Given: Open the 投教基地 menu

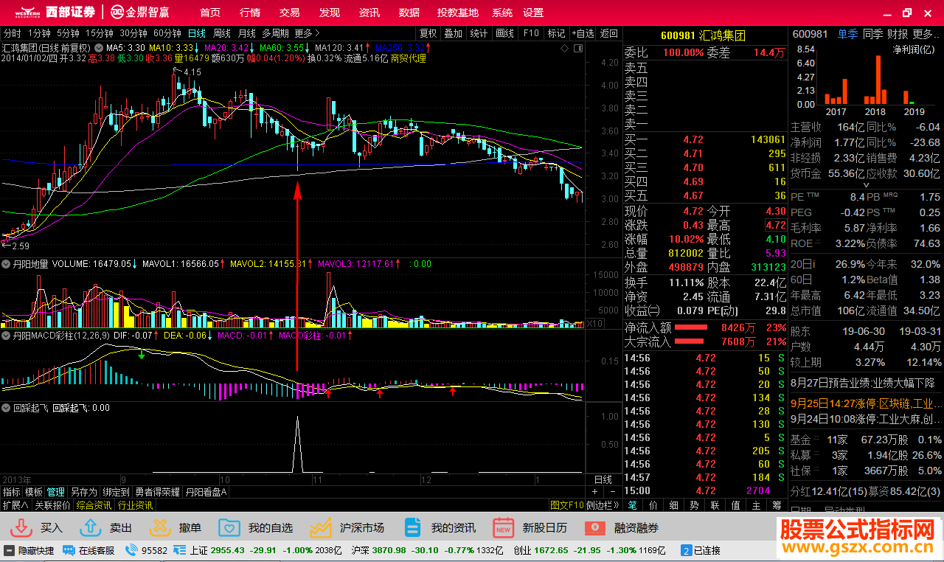Looking at the screenshot, I should point(457,13).
